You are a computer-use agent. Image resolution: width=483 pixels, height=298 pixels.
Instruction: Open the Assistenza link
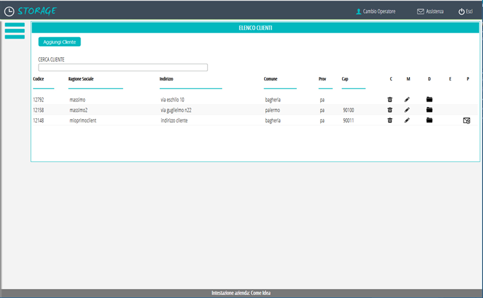[435, 12]
